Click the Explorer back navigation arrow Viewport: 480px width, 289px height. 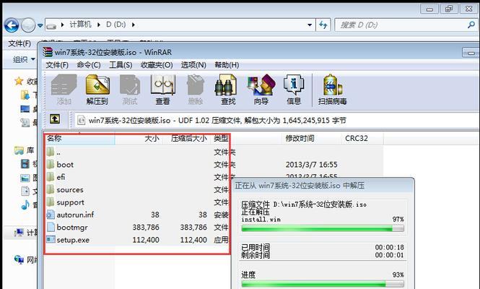pos(12,25)
